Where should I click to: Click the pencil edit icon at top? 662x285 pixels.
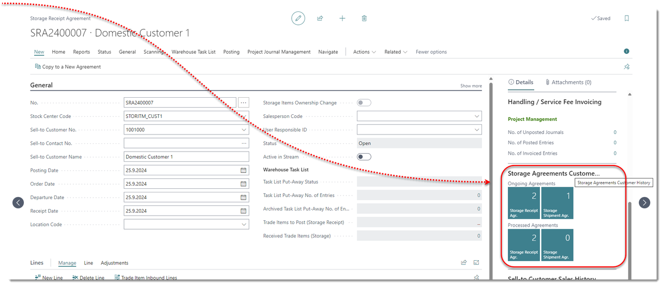pyautogui.click(x=298, y=19)
